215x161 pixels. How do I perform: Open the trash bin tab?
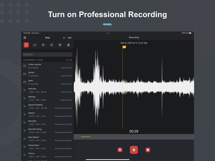coord(69,45)
